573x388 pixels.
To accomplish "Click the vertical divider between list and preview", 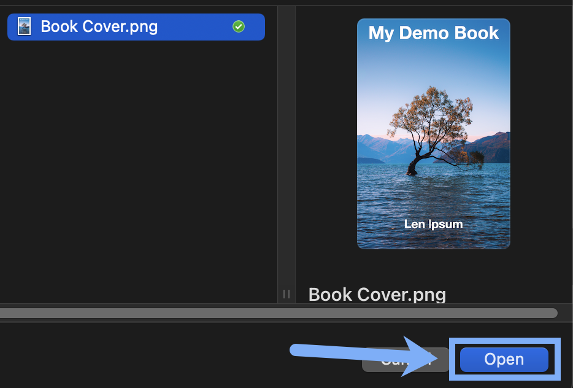I will click(286, 153).
